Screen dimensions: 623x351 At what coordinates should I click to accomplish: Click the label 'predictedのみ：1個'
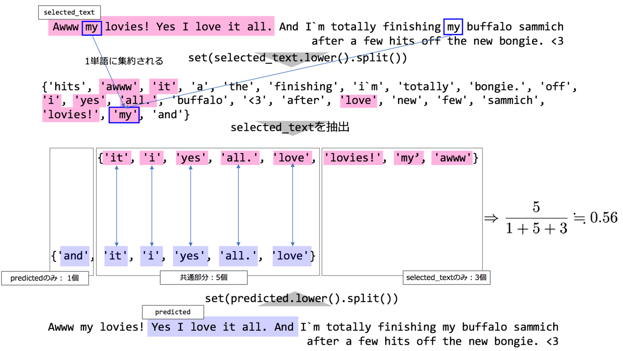pos(45,278)
